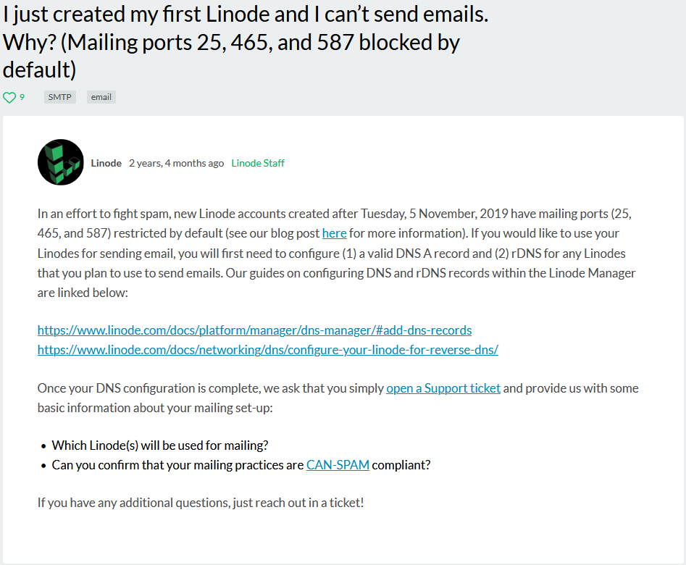Open the Linode author profile name
686x565 pixels.
(106, 163)
